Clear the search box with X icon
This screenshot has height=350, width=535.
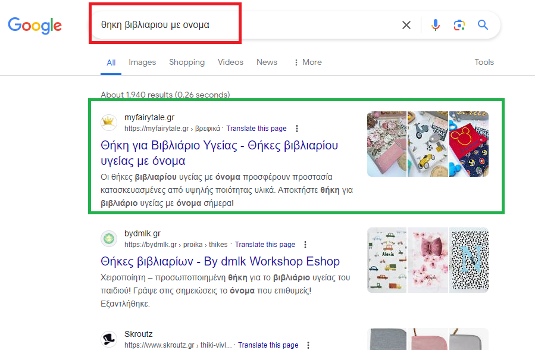point(406,25)
